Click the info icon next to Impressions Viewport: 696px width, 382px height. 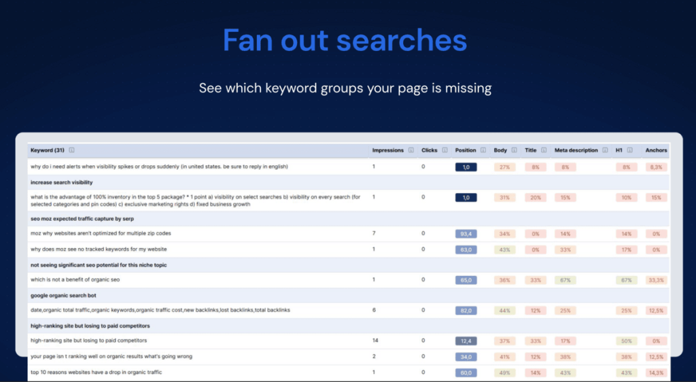pos(410,150)
